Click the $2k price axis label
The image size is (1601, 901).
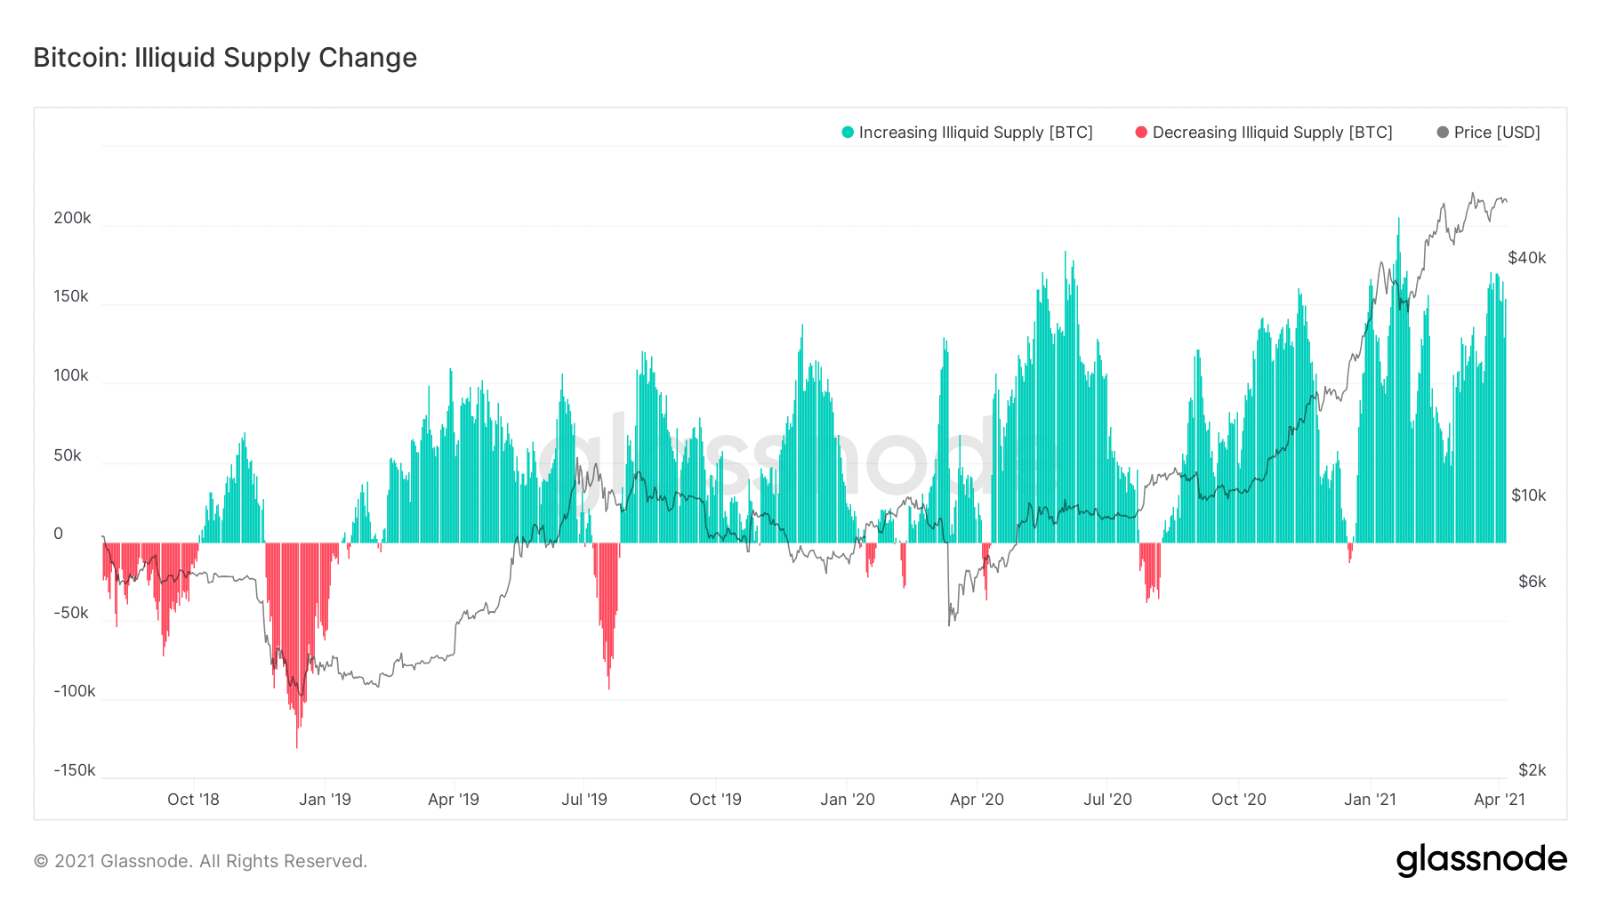click(1532, 770)
